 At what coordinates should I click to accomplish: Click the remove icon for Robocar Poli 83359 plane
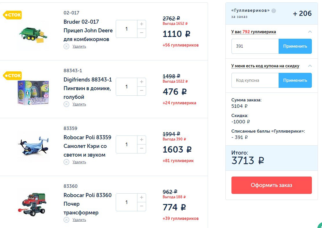[x=66, y=162]
